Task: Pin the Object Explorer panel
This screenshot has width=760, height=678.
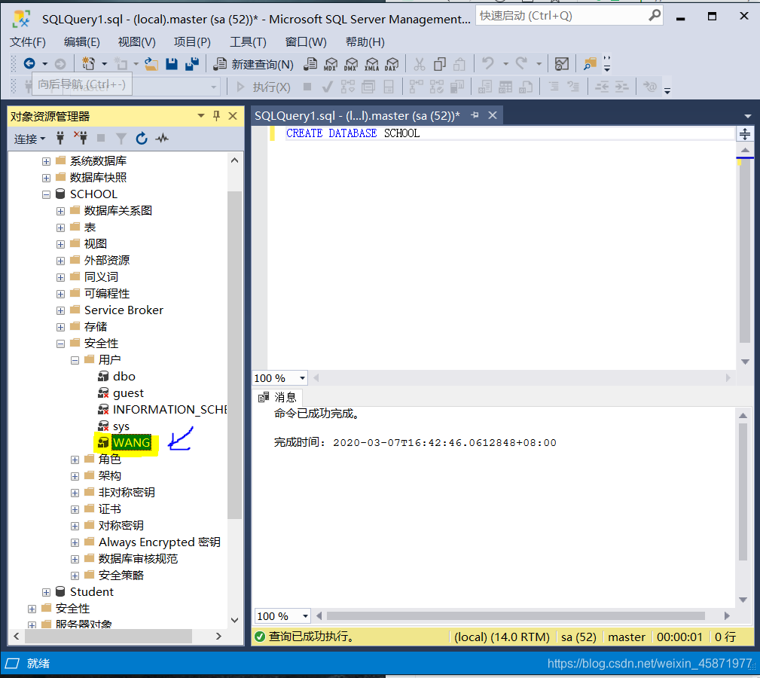Action: pos(217,116)
